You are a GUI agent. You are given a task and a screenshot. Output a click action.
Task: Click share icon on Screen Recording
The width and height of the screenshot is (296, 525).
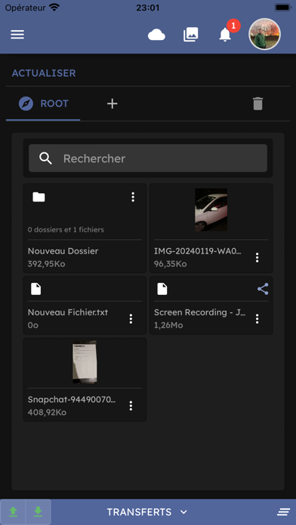click(x=263, y=289)
